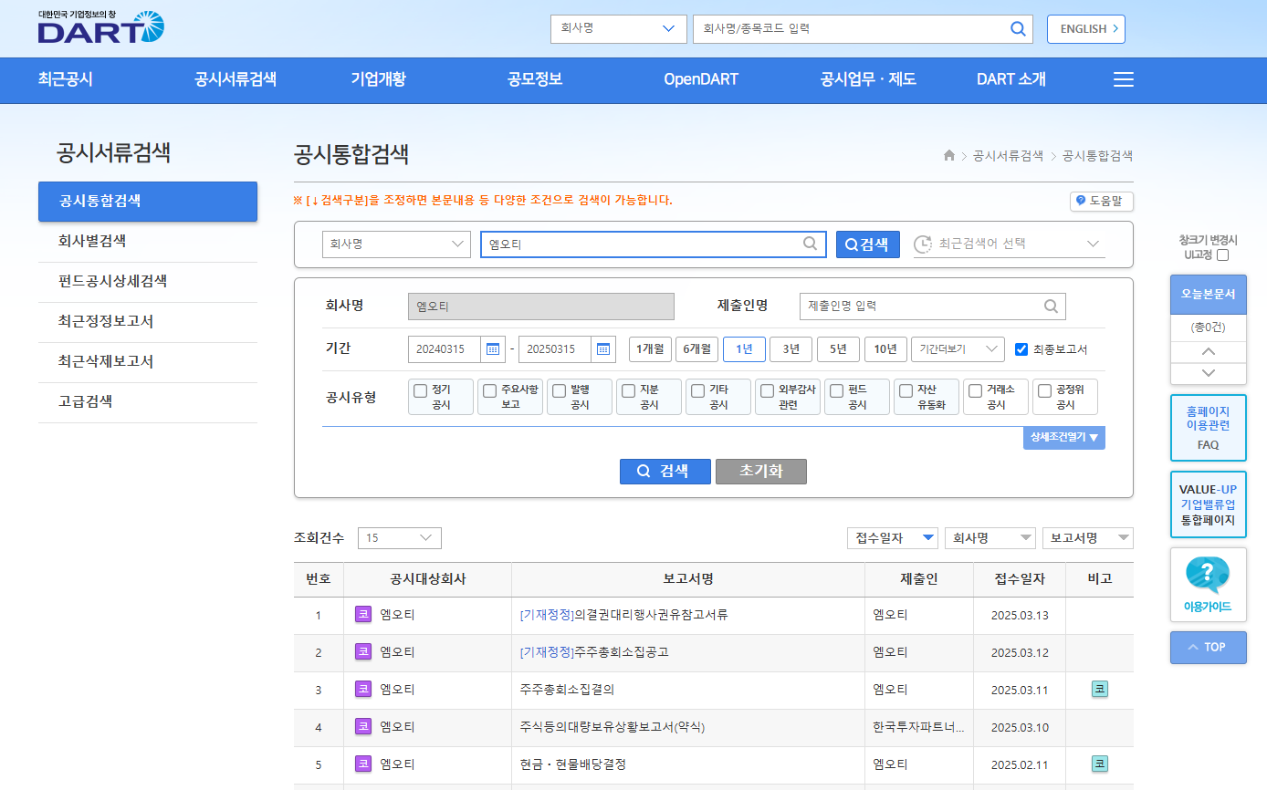Select 펀드공시상세검색 in the sidebar
1267x790 pixels.
coord(148,282)
